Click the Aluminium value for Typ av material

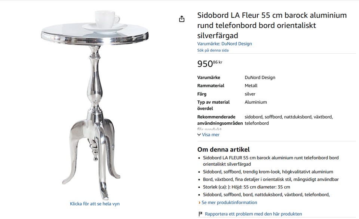tap(256, 102)
